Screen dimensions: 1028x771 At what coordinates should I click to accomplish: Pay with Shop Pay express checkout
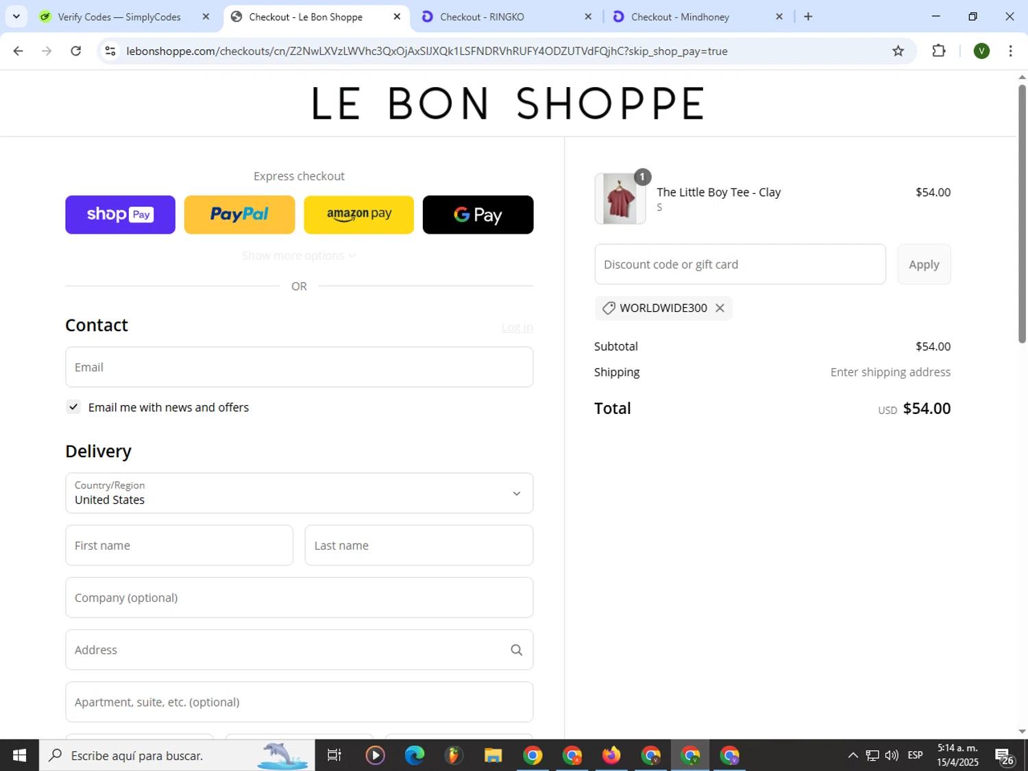(120, 215)
